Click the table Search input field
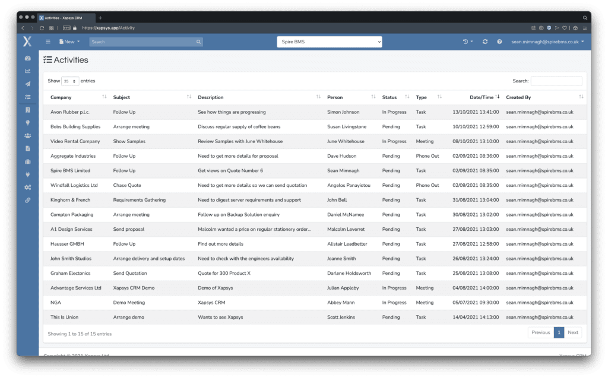This screenshot has width=608, height=378. [x=556, y=81]
